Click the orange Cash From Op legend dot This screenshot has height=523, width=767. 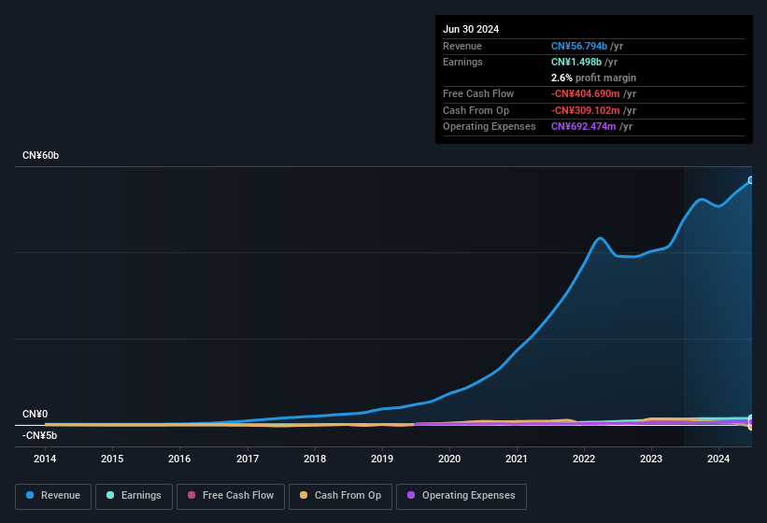pyautogui.click(x=304, y=495)
